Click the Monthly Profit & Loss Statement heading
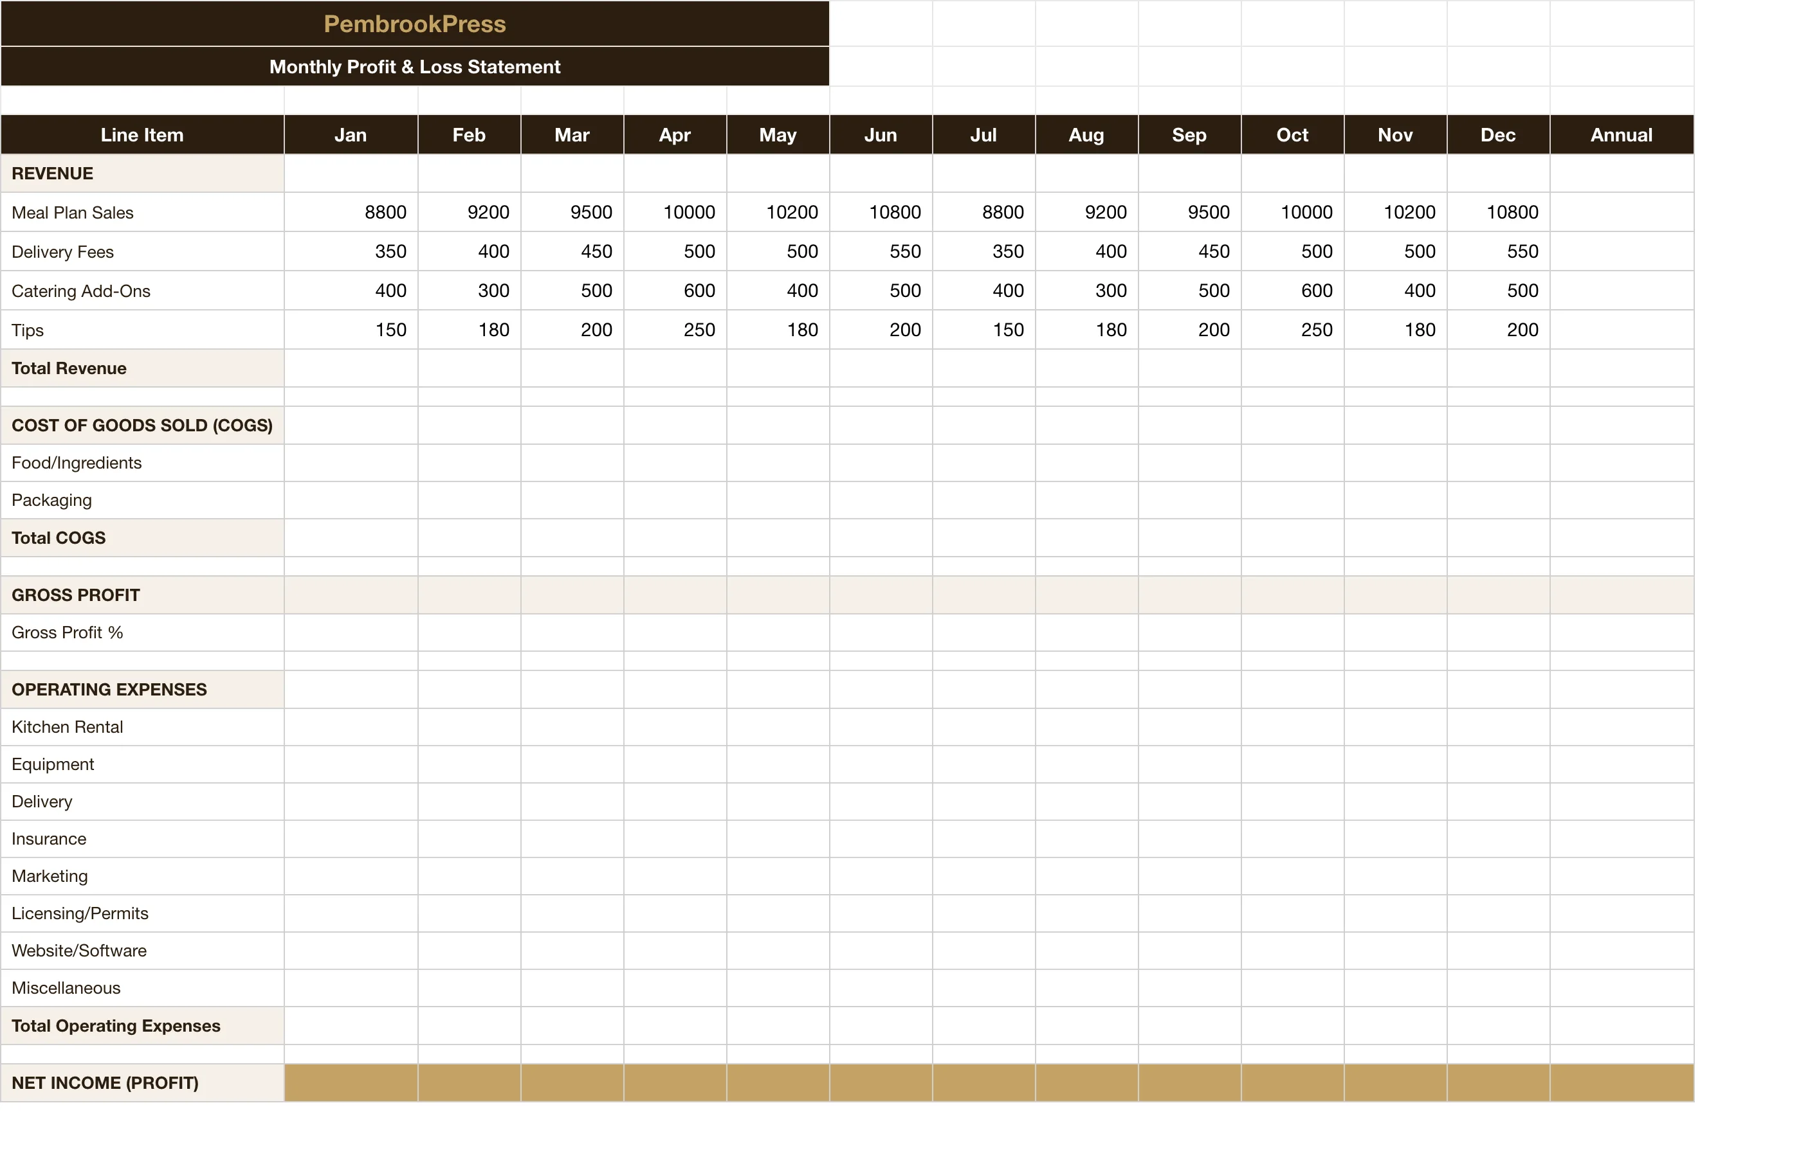Screen dimensions: 1801x1157 pos(415,67)
